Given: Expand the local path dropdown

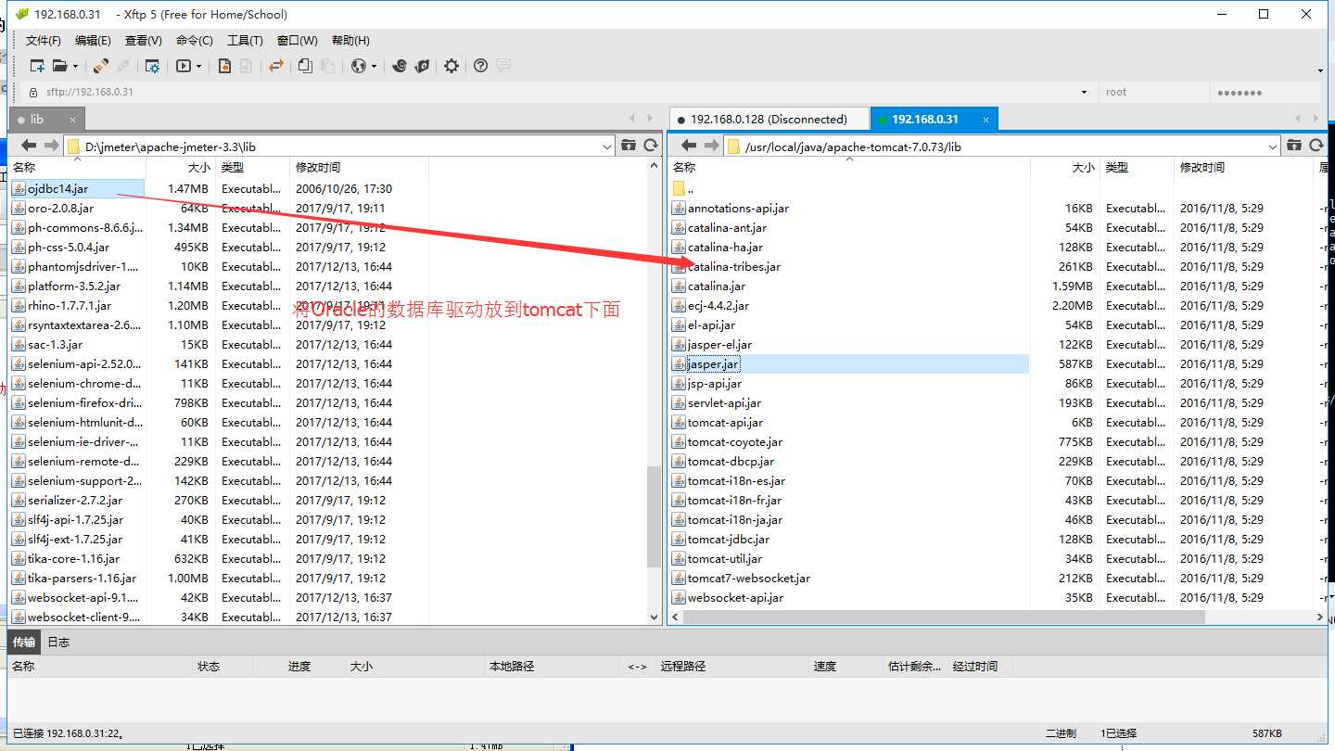Looking at the screenshot, I should (607, 146).
